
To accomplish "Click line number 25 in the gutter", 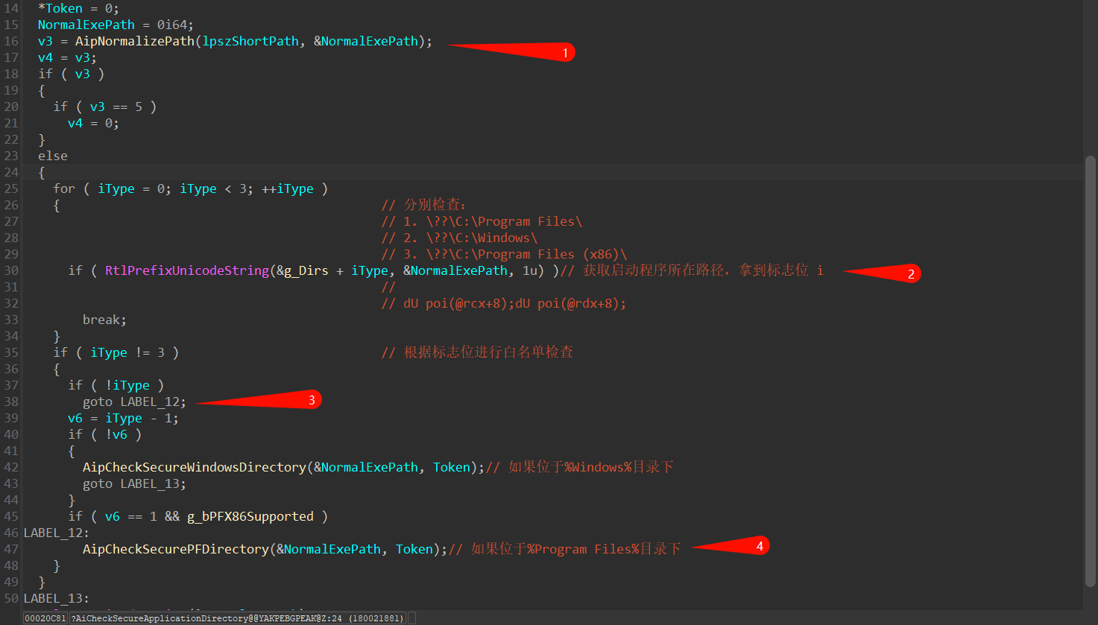I will tap(11, 188).
